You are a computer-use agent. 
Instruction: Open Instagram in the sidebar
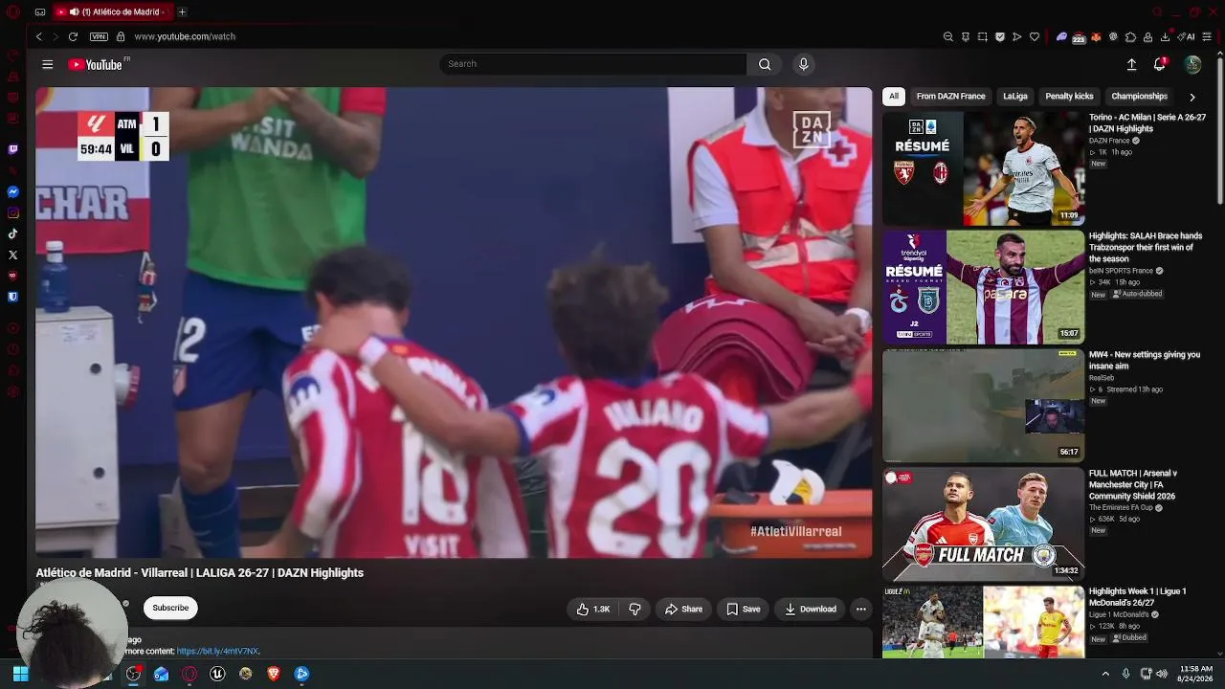(x=12, y=212)
